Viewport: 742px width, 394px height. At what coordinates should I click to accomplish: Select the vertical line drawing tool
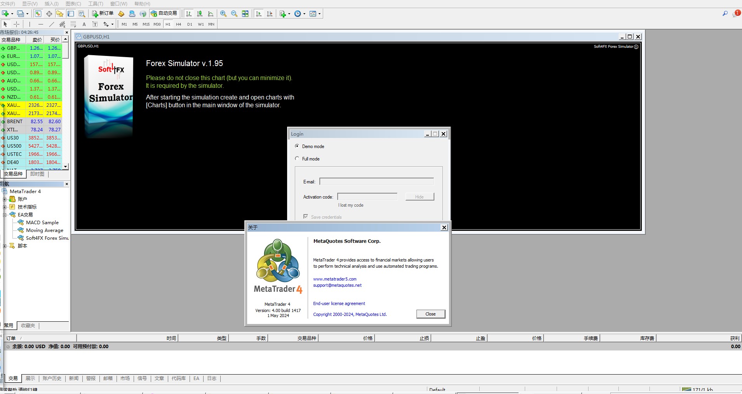tap(30, 24)
